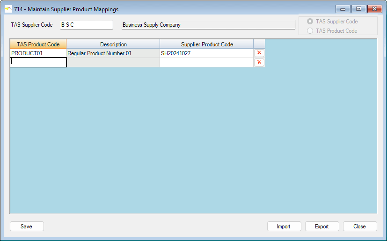Export the supplier product mappings
Image resolution: width=387 pixels, height=241 pixels.
click(321, 226)
